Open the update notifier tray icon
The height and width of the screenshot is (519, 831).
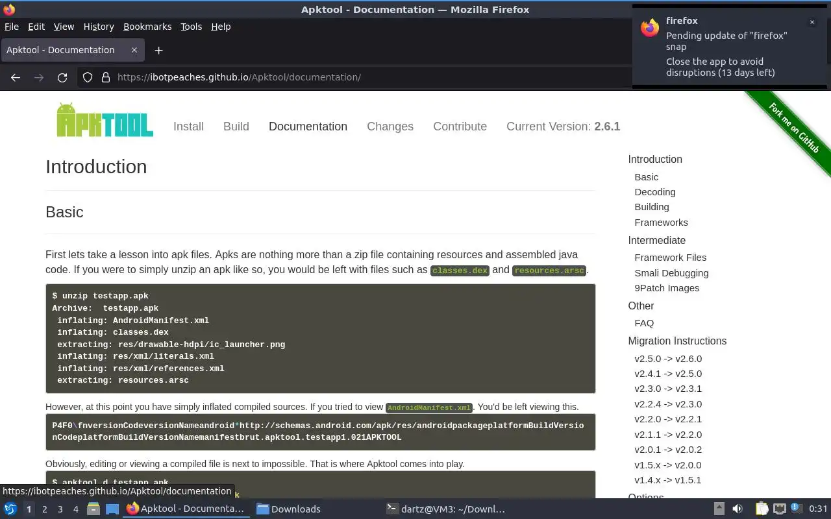point(797,508)
